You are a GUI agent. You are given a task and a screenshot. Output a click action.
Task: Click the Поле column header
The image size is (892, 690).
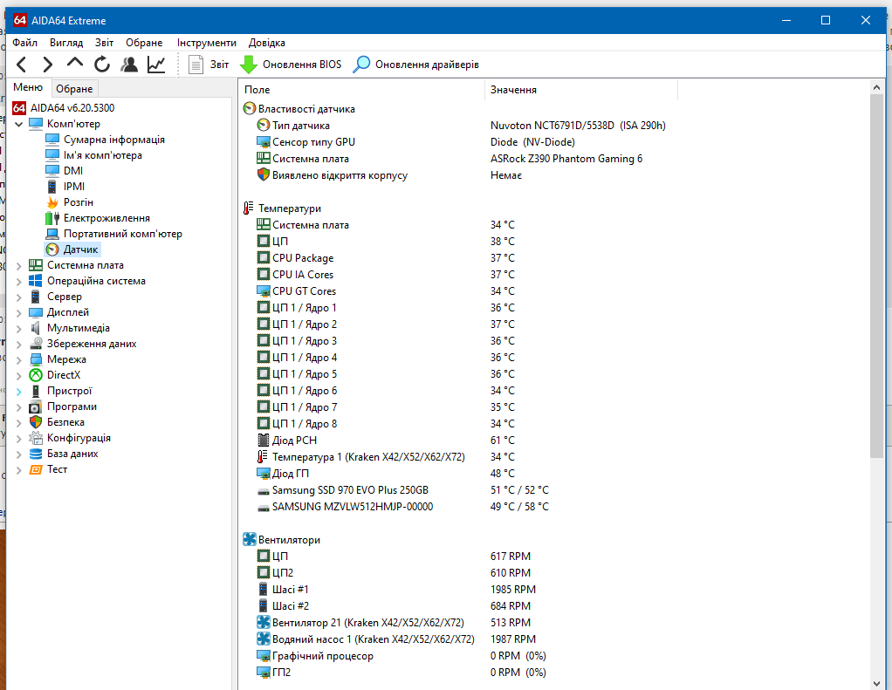pyautogui.click(x=362, y=90)
